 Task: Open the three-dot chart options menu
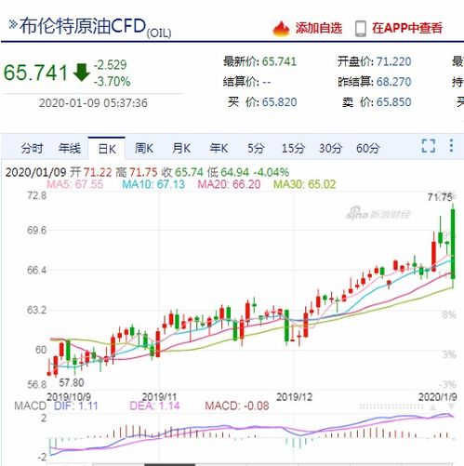451,145
